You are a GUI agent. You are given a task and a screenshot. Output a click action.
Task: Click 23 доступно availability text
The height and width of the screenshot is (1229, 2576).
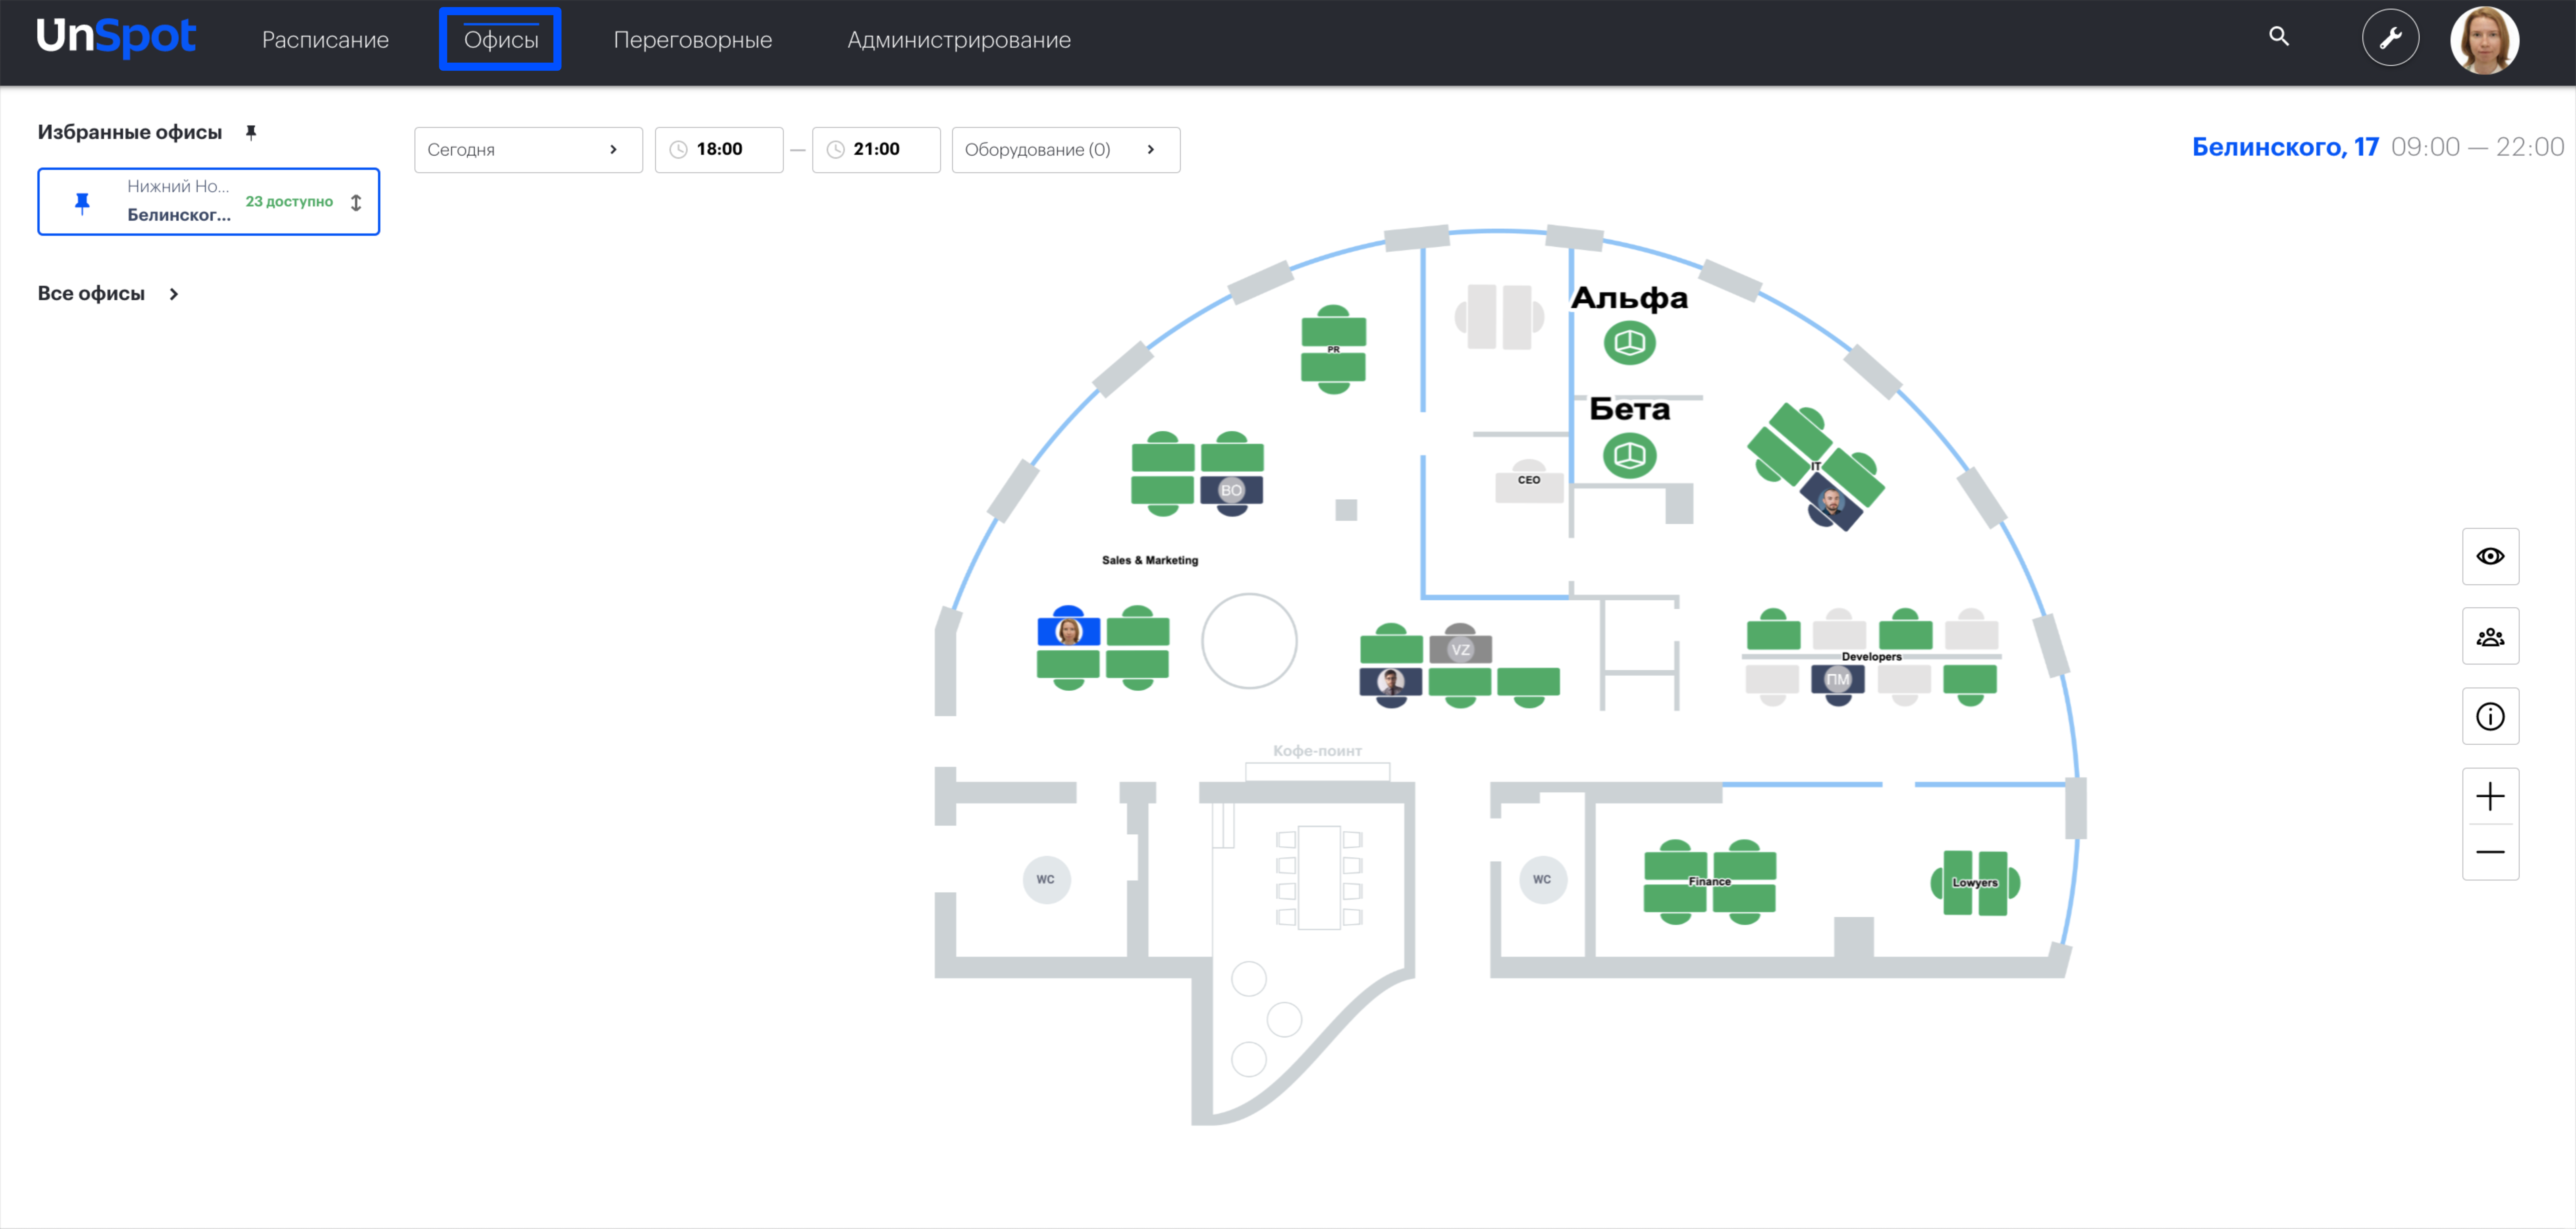[289, 202]
